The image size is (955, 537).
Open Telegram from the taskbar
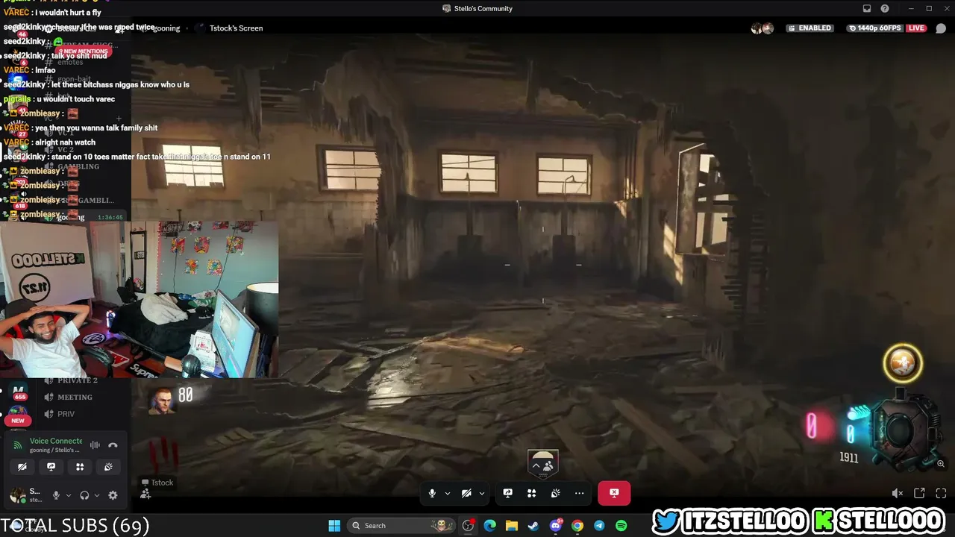599,525
